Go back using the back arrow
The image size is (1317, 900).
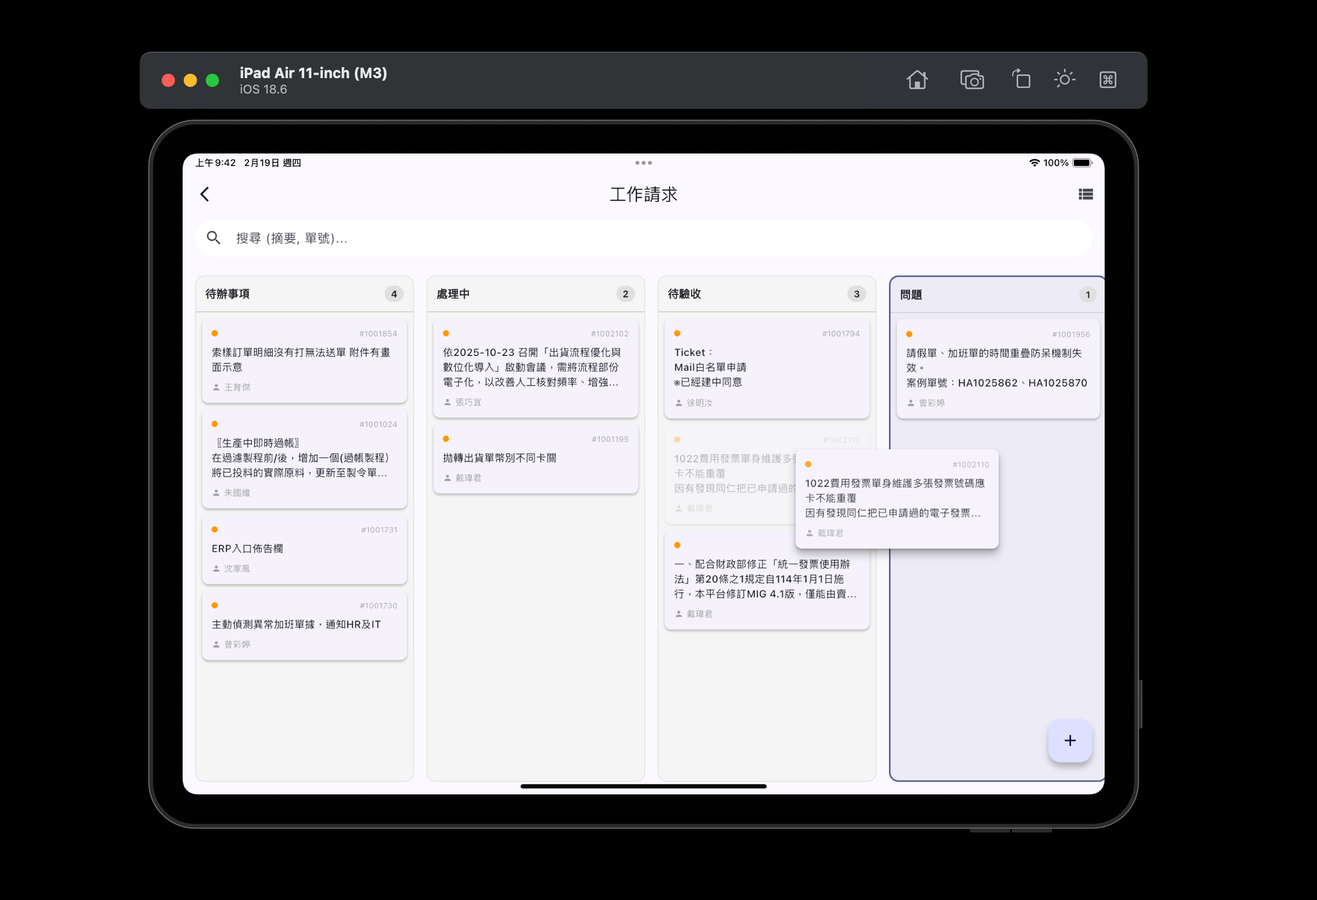[205, 194]
